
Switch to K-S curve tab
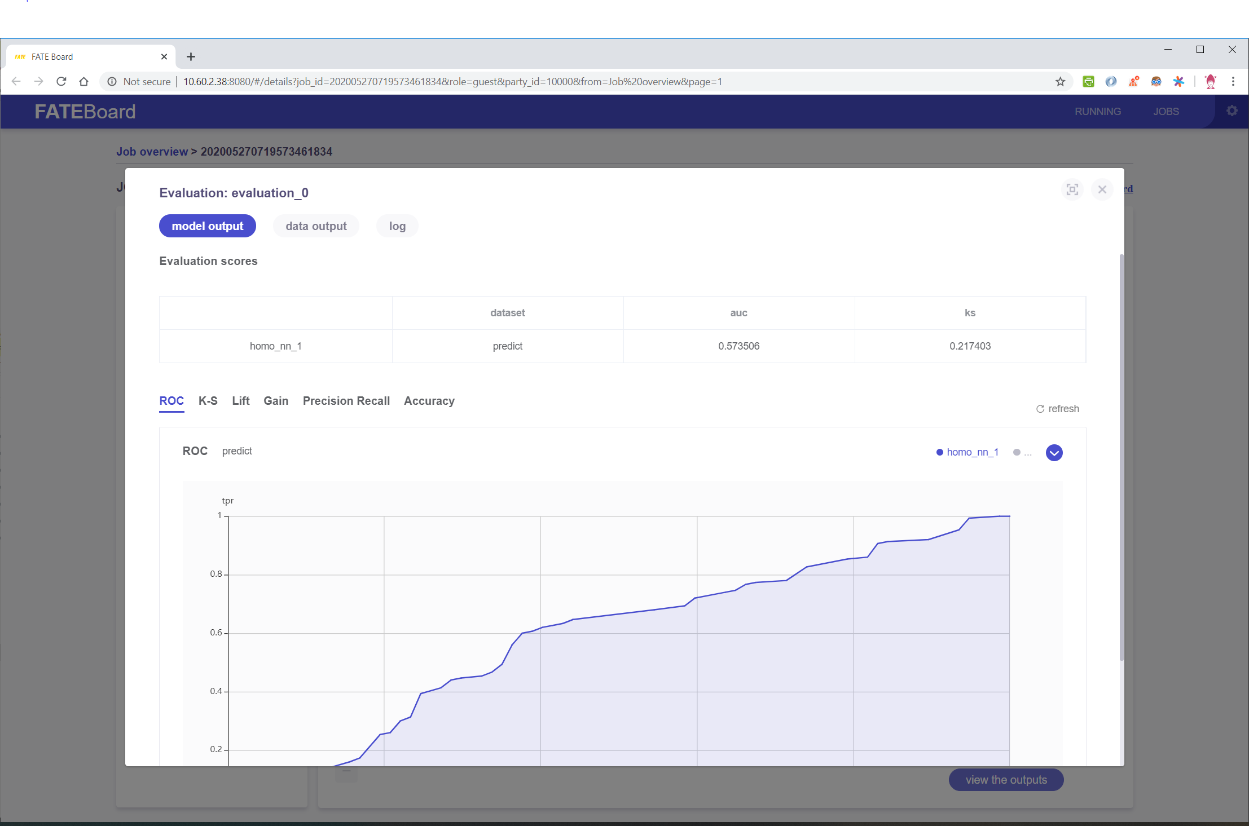[208, 401]
